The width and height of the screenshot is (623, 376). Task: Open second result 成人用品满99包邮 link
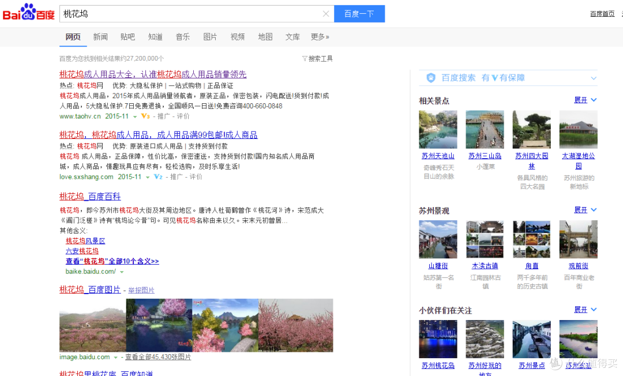tap(159, 135)
